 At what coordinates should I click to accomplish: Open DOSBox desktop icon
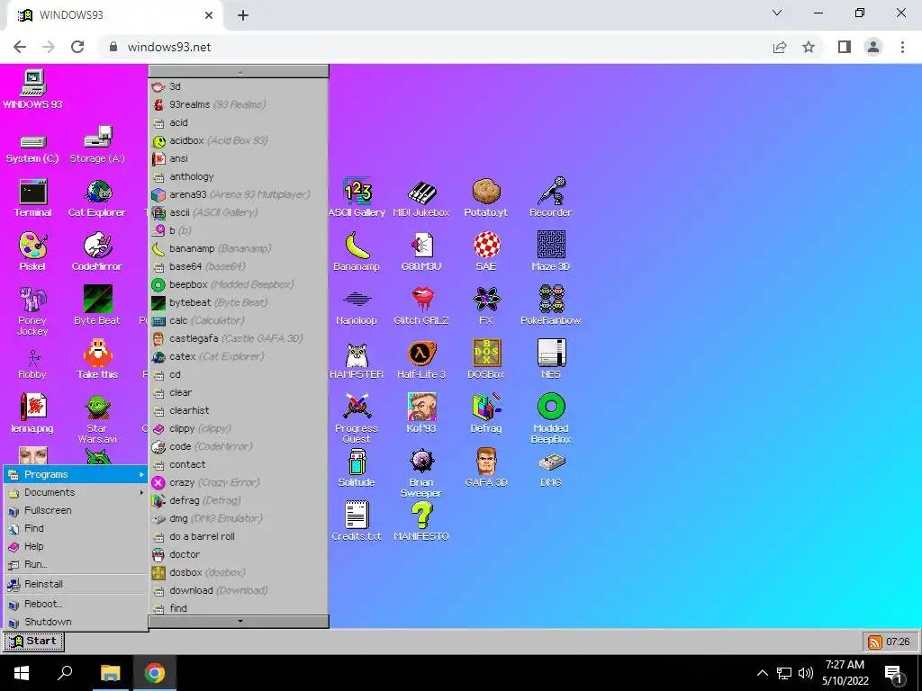(486, 360)
